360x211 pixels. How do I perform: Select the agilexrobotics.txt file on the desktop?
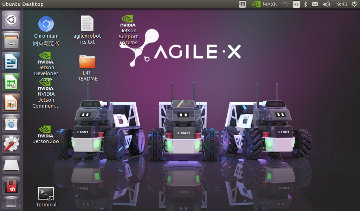coord(87,30)
